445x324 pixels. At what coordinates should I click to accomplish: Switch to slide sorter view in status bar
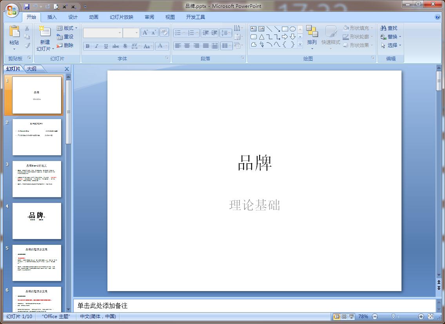pyautogui.click(x=344, y=317)
